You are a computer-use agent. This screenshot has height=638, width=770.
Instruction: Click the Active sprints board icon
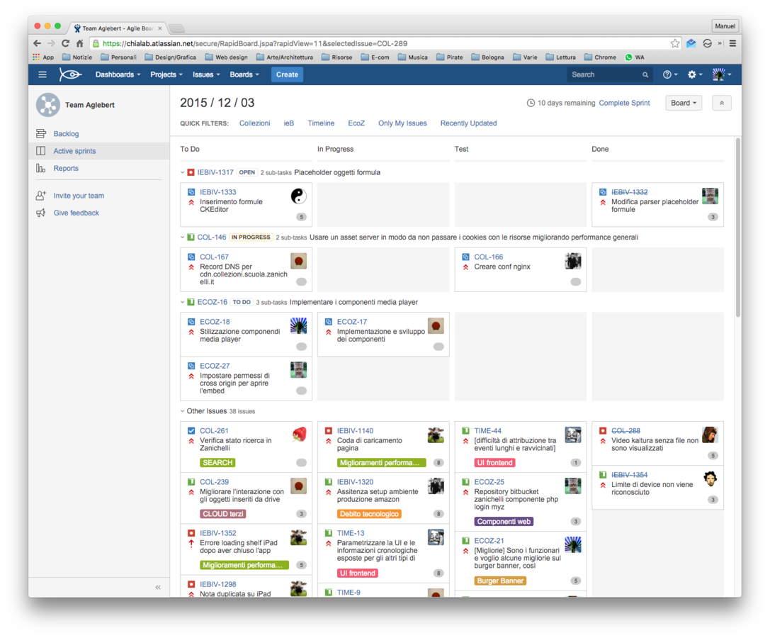point(41,151)
